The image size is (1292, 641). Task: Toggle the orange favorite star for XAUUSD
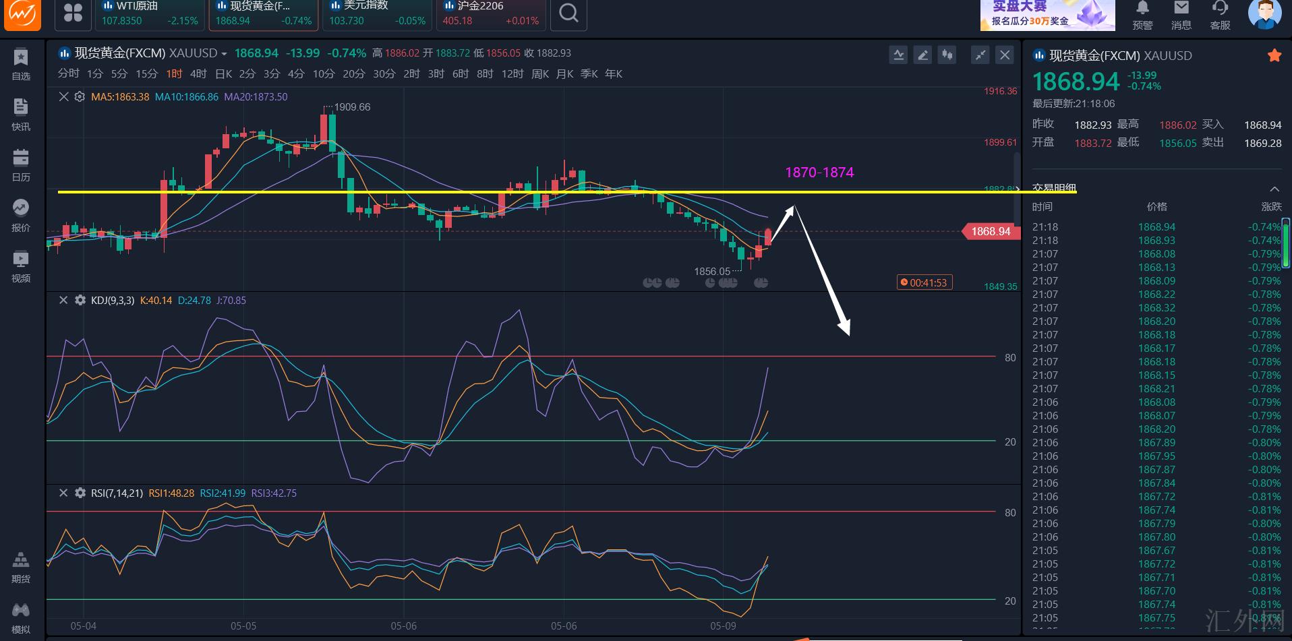1274,56
